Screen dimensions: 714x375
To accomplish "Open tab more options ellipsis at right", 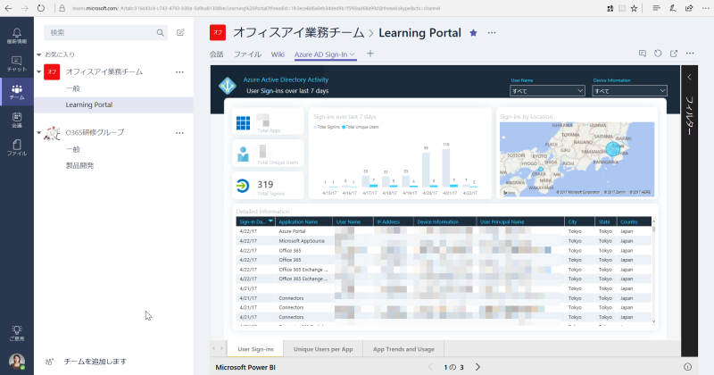I will click(x=690, y=54).
